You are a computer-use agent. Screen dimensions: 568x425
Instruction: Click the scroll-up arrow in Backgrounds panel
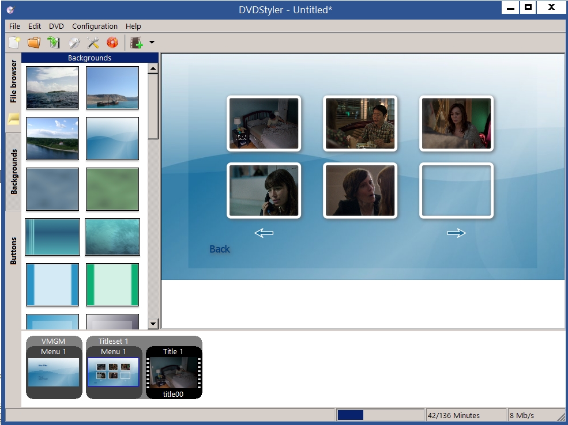153,69
